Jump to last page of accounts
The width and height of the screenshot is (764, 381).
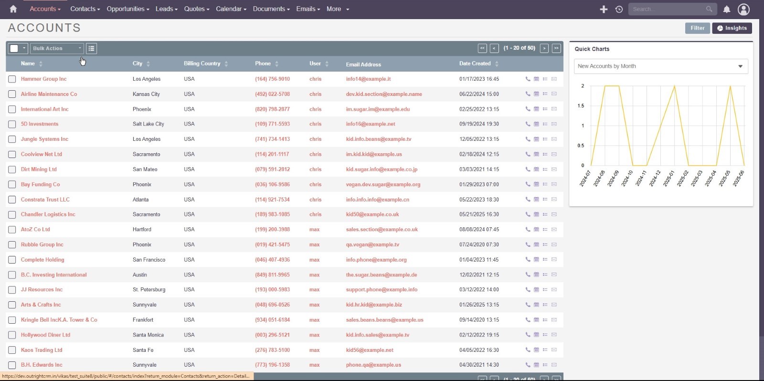coord(556,48)
